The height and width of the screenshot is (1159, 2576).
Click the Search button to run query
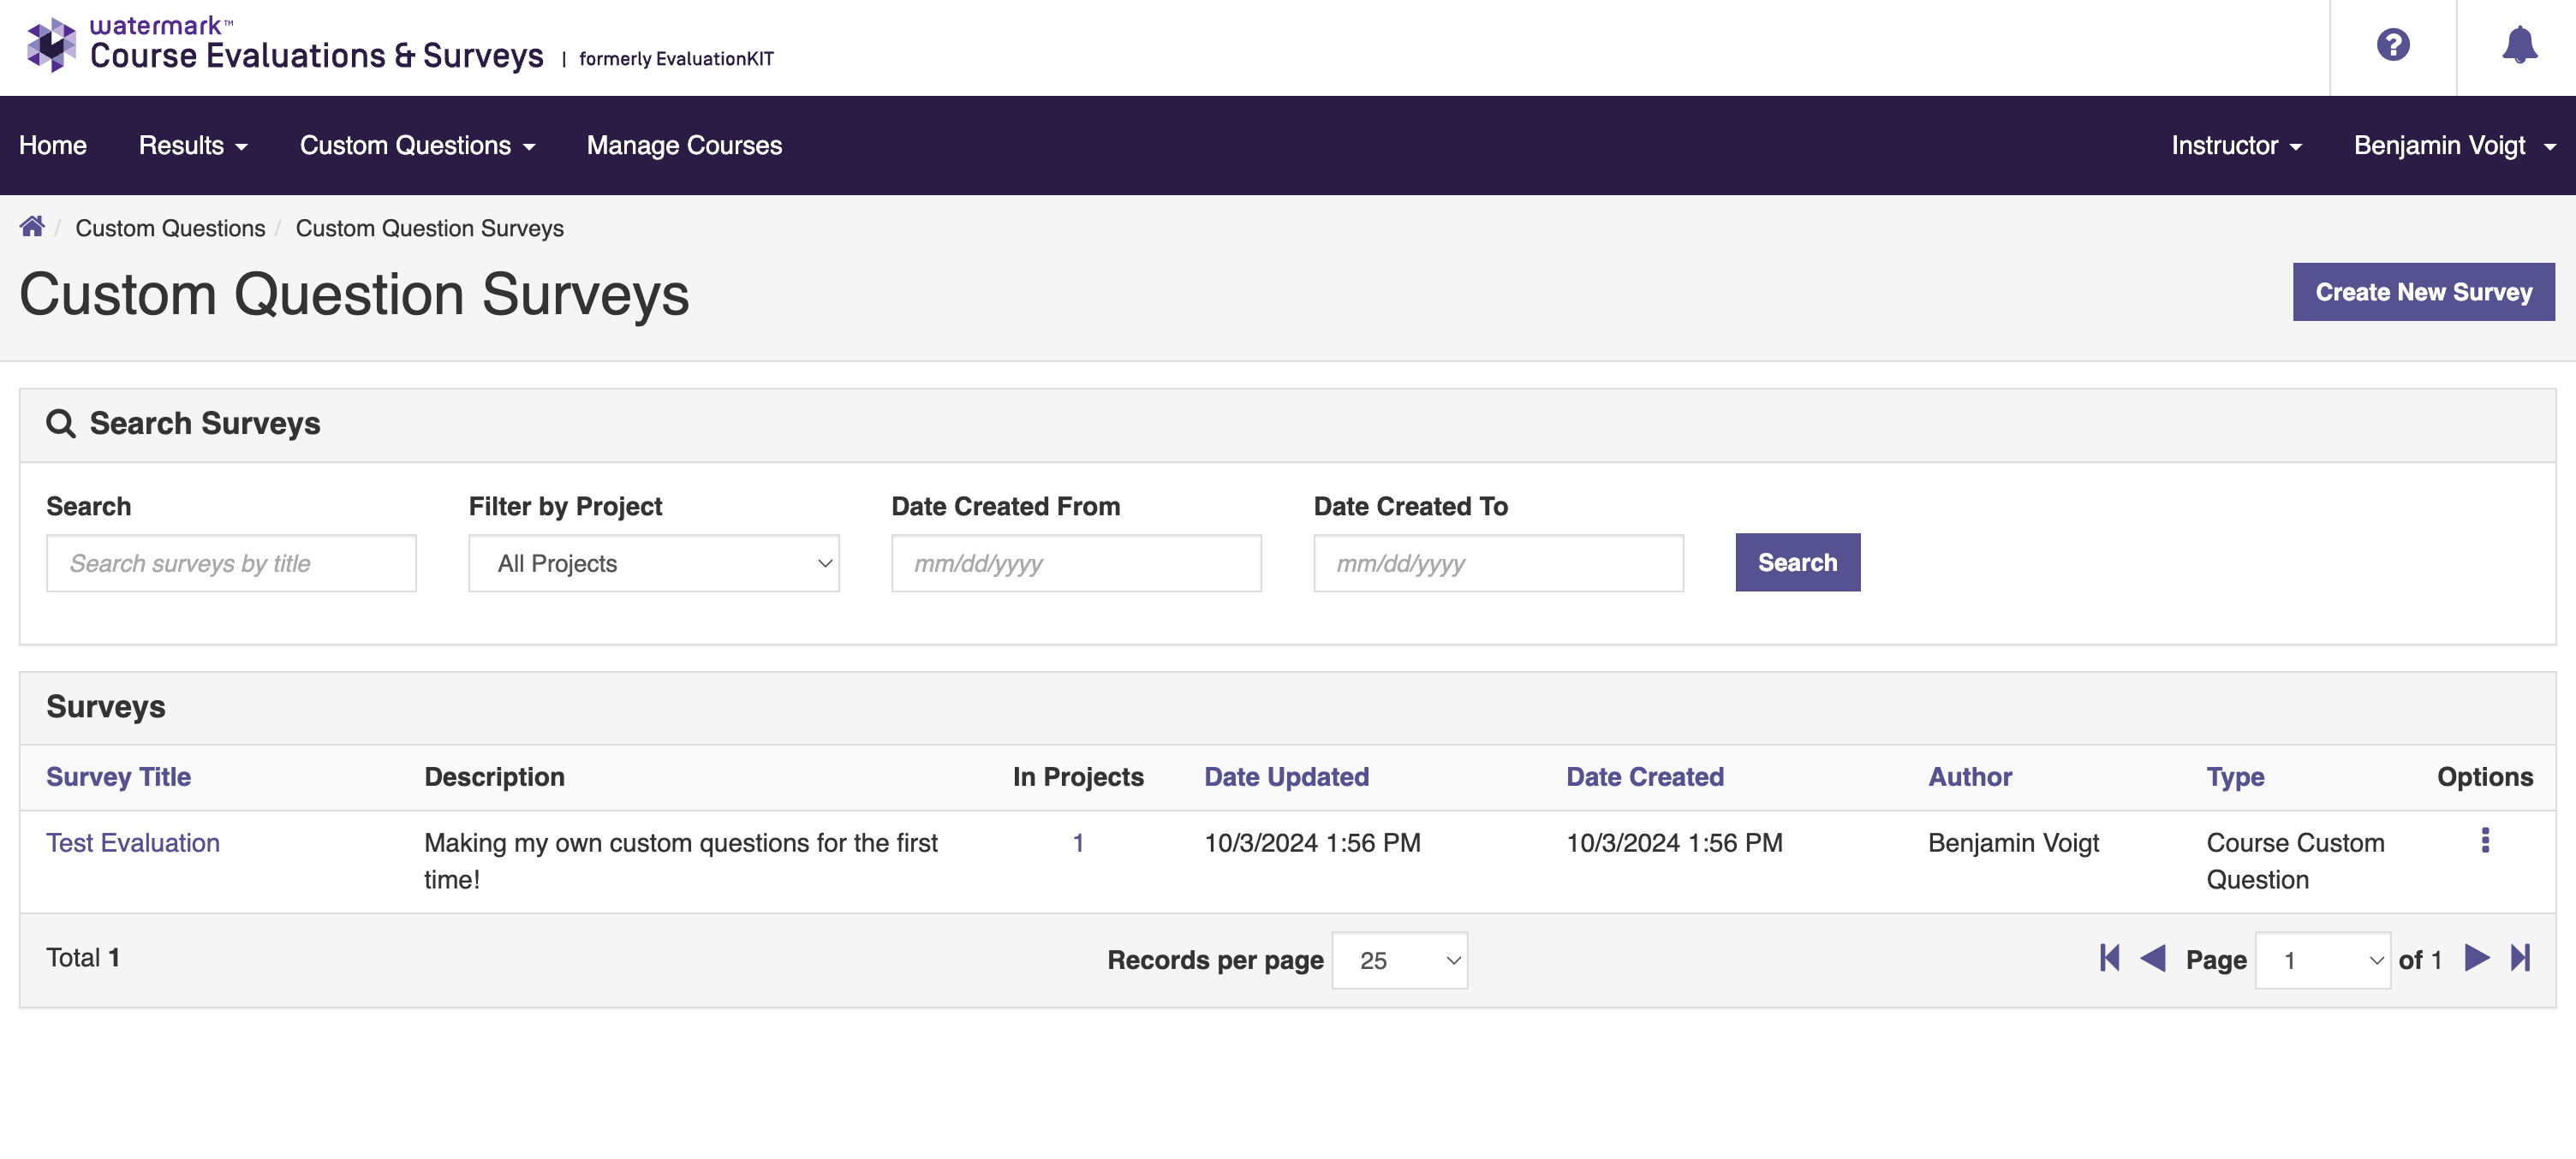(1798, 562)
